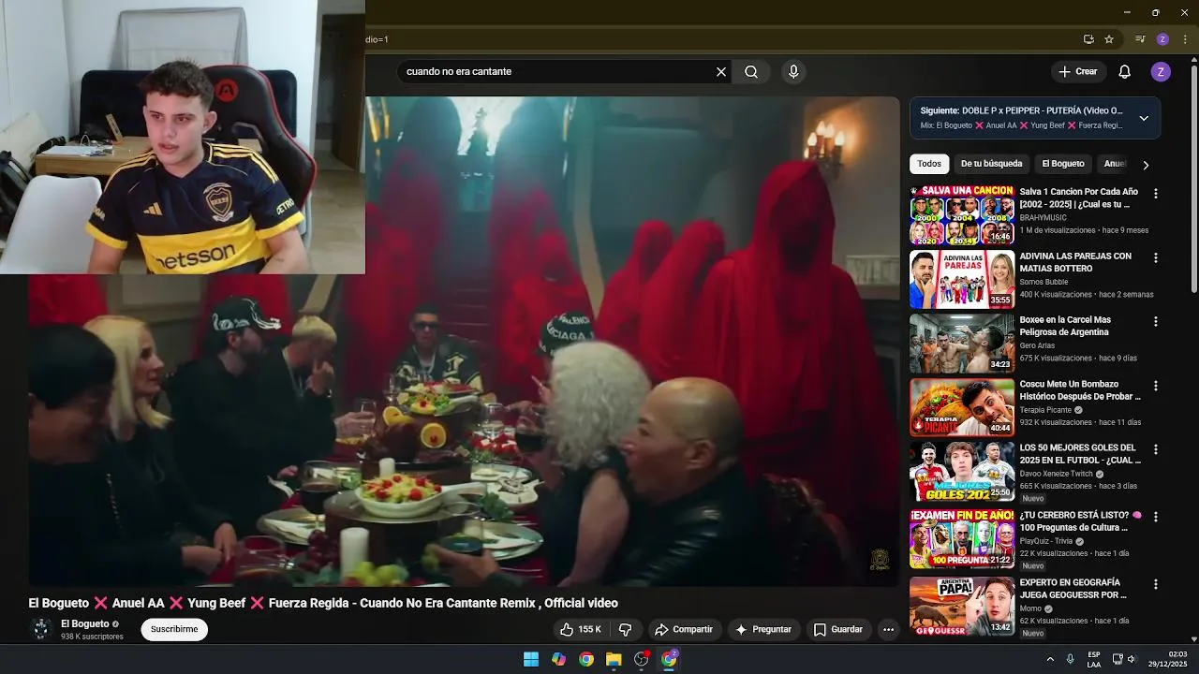Select the De tu búsqueda chip

point(991,164)
